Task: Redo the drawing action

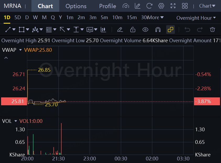Action: (x=200, y=30)
